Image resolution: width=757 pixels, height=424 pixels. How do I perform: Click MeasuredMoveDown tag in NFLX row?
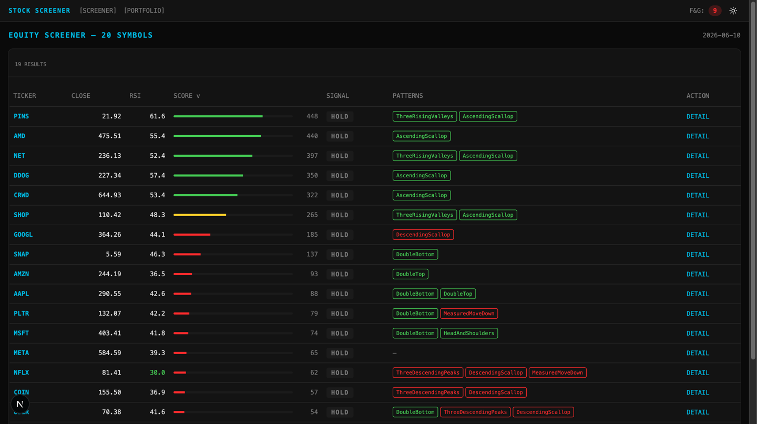(x=557, y=372)
